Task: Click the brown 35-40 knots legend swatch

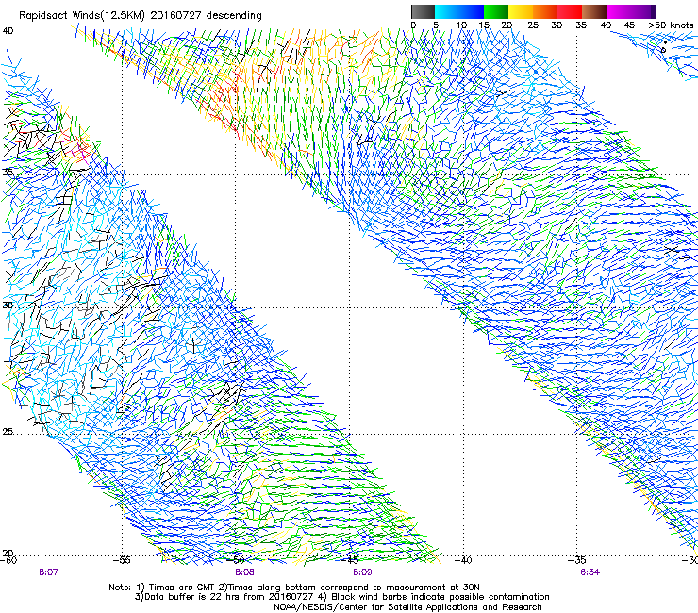Action: point(594,11)
